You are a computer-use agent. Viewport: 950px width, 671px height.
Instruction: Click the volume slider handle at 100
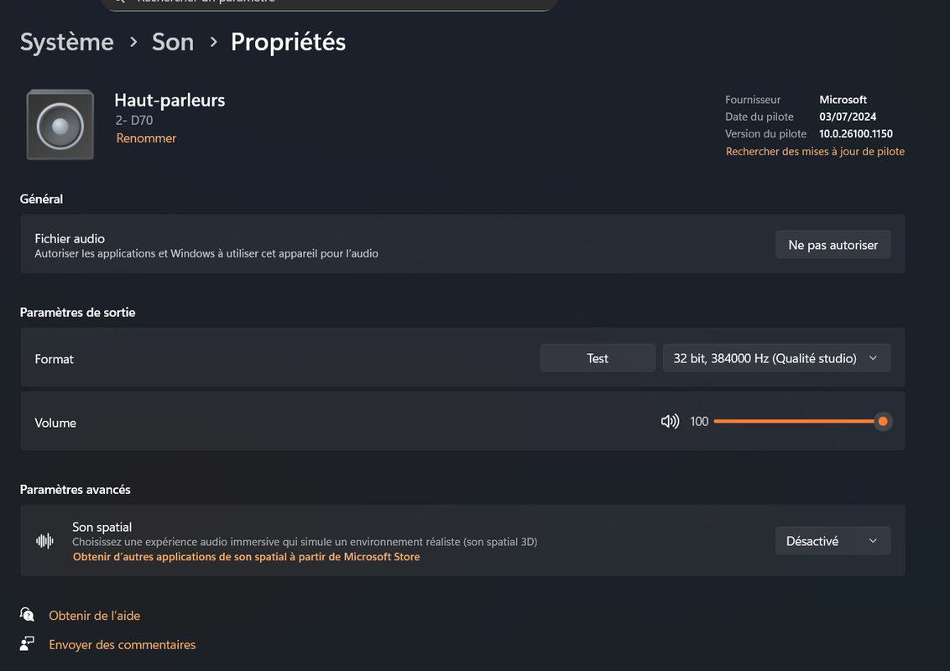(883, 422)
